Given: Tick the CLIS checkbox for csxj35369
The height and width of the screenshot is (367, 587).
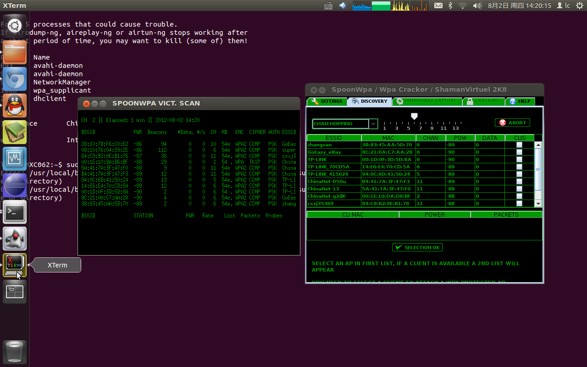Looking at the screenshot, I should click(519, 204).
